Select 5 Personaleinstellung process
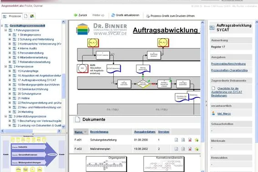This screenshot has width=258, height=172. point(30,53)
